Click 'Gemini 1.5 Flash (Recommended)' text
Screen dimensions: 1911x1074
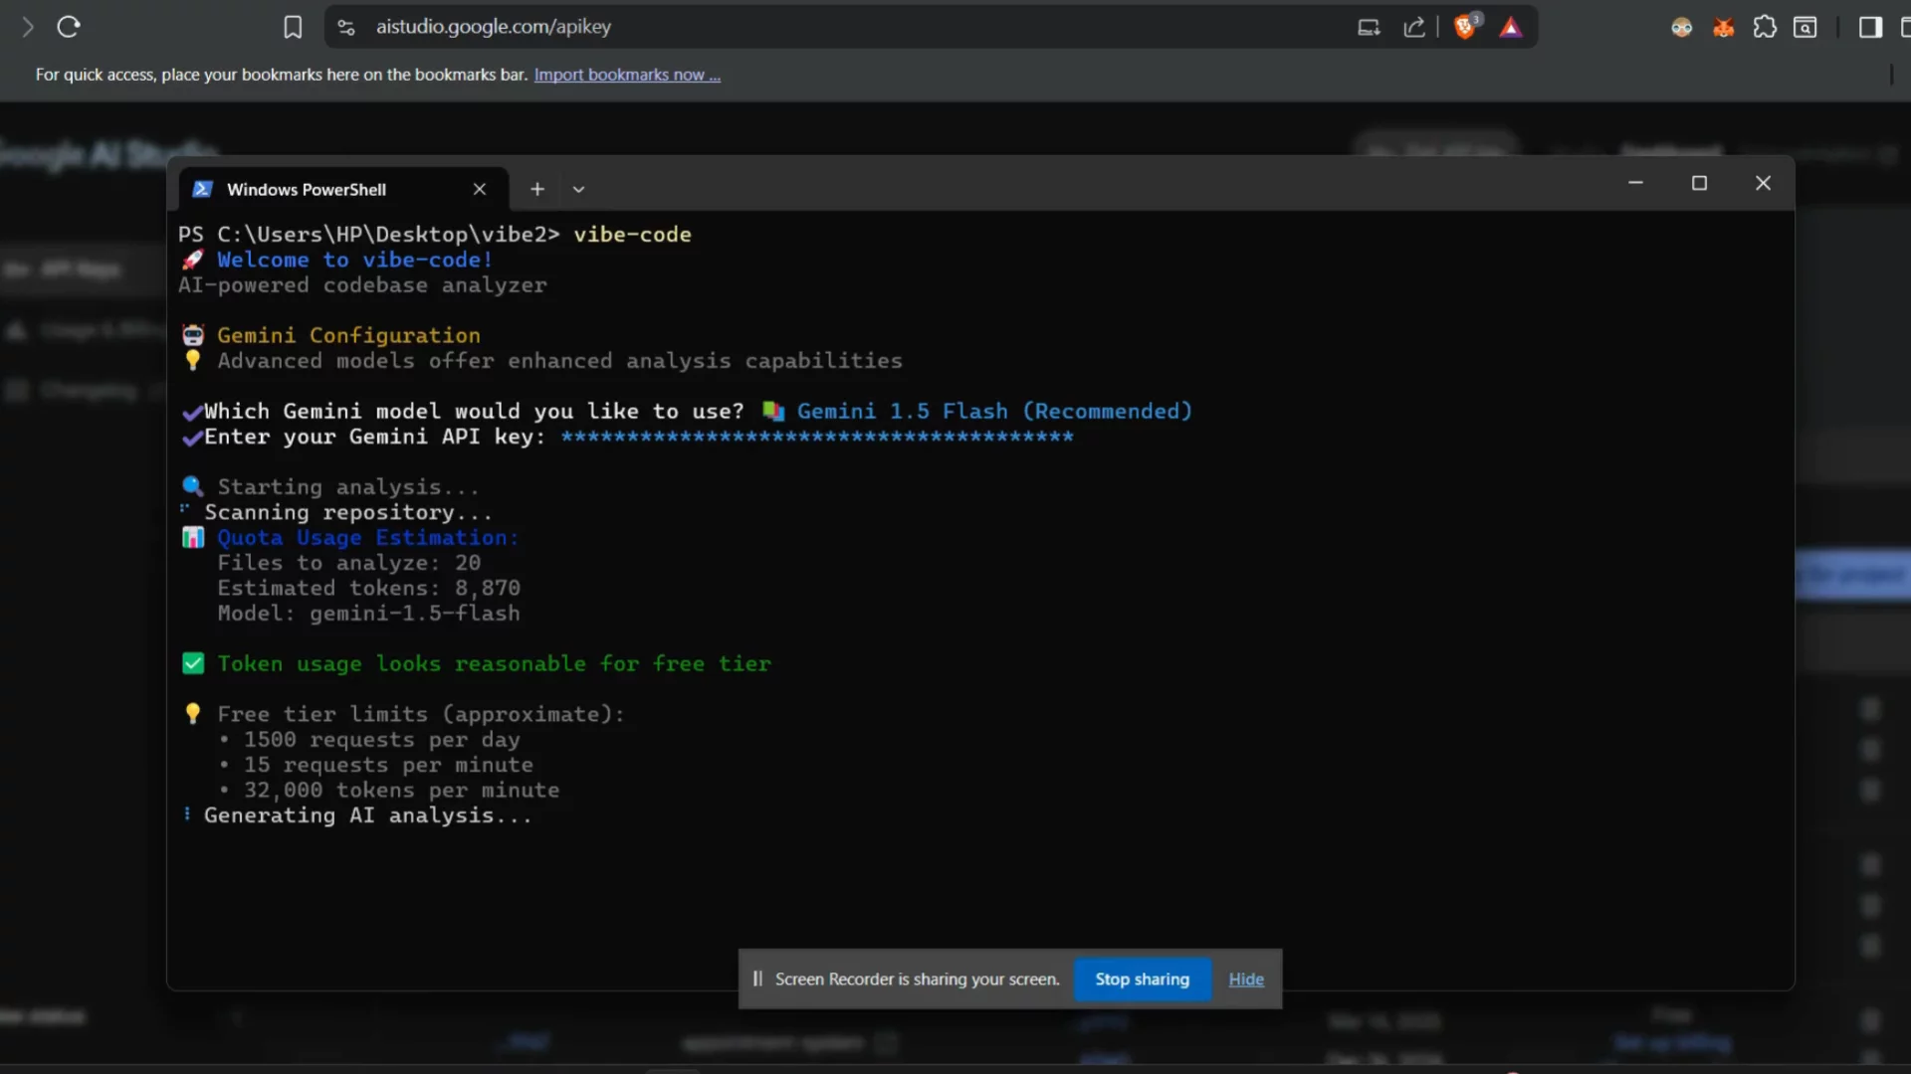[x=994, y=411]
